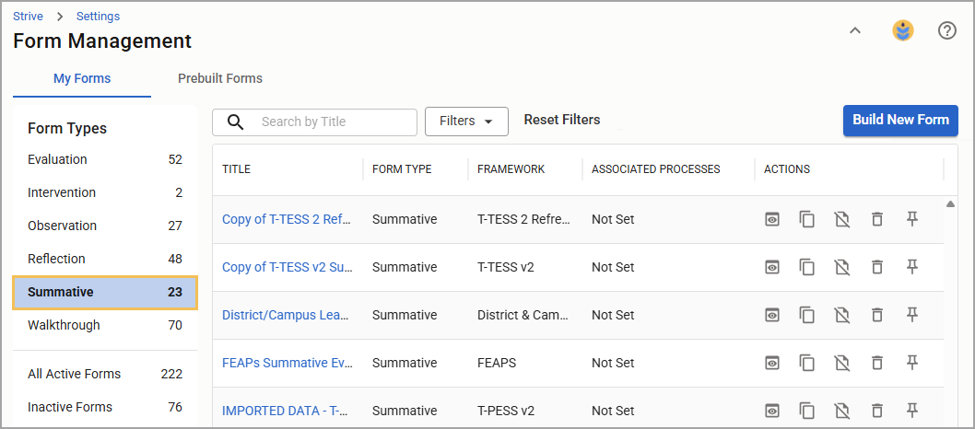
Task: Delete the Copy of T-TESS 2 Refresh form
Action: (876, 219)
